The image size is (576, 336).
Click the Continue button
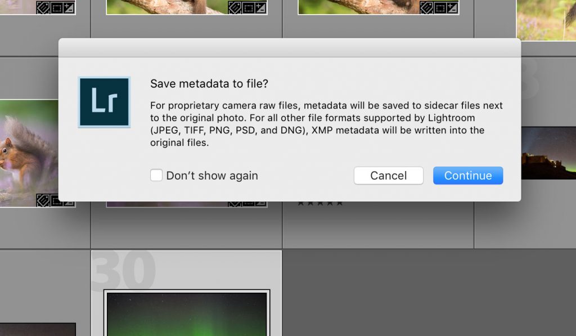pos(467,175)
